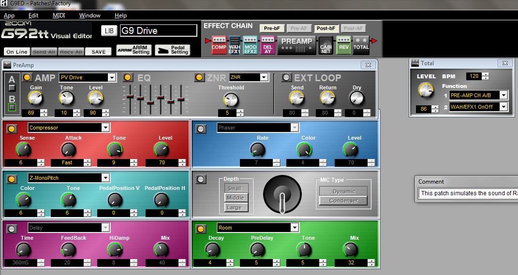
Task: Click the cabinet microphone position dial
Action: click(282, 194)
